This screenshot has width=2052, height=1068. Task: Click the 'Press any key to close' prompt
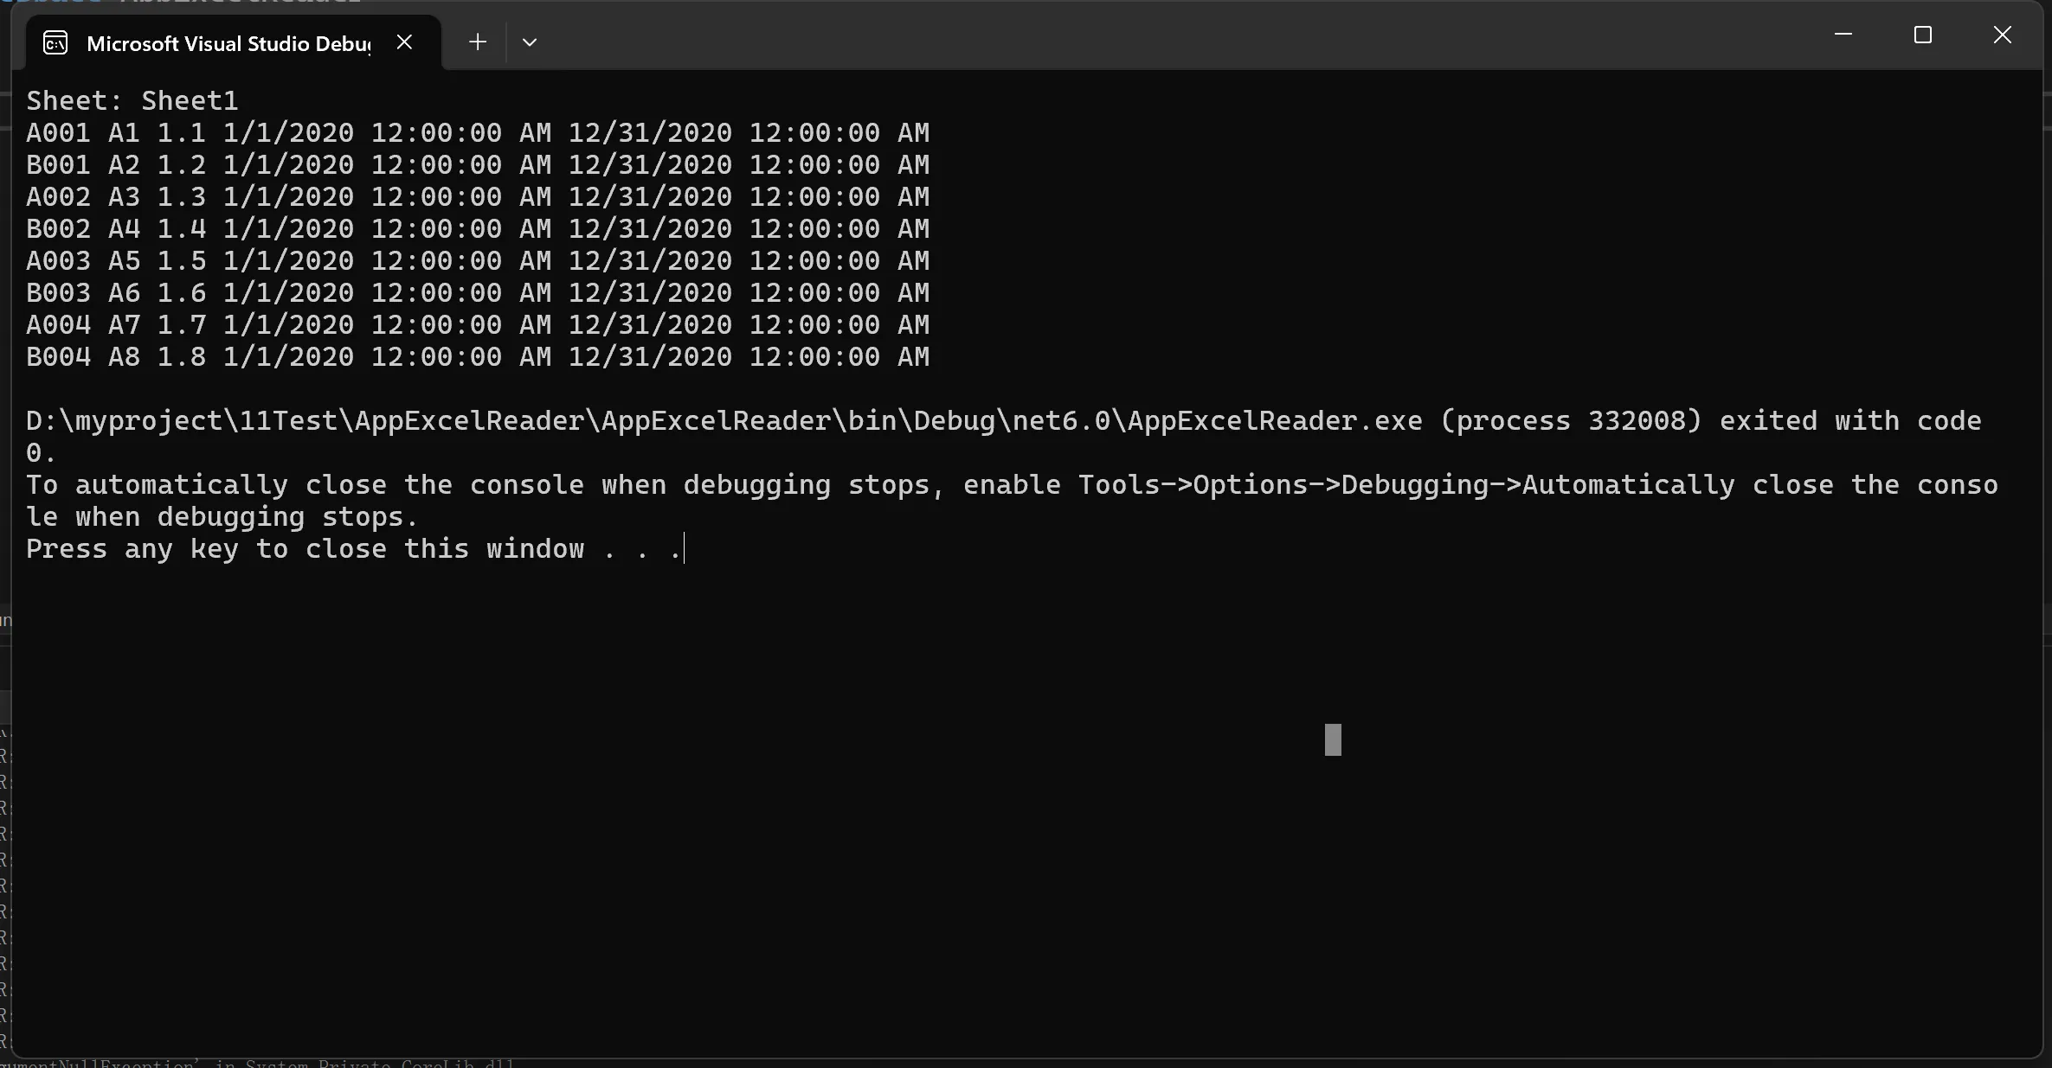[x=353, y=549]
